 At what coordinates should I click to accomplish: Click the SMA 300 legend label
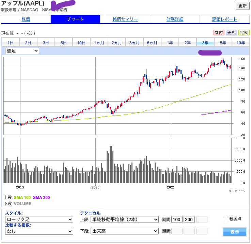click(42, 197)
